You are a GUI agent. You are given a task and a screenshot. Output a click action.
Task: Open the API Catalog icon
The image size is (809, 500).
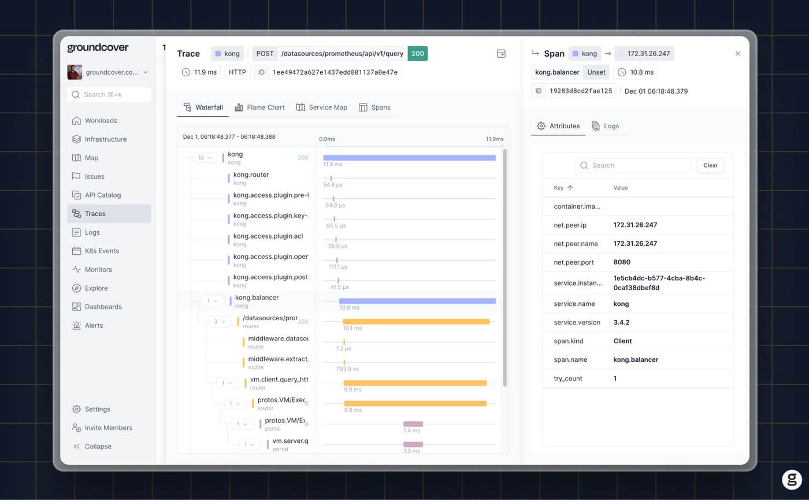pos(76,195)
